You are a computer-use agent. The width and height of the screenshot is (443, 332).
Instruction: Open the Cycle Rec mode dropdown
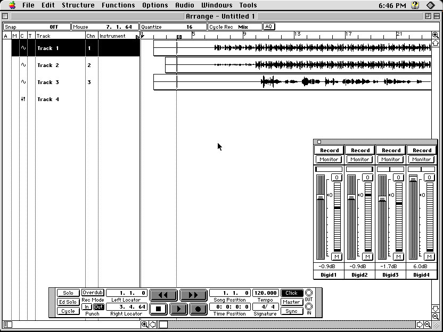pyautogui.click(x=235, y=27)
